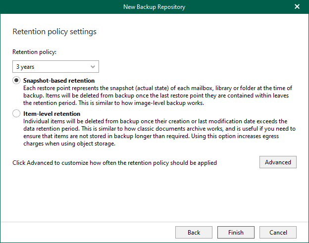Click the 'Item-level retention' bold label
This screenshot has height=243, width=309.
[x=51, y=114]
